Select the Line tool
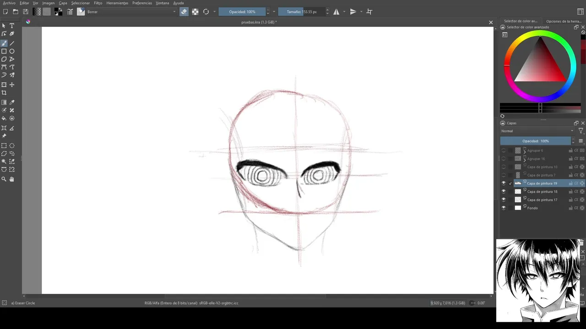This screenshot has height=329, width=586. 12,43
